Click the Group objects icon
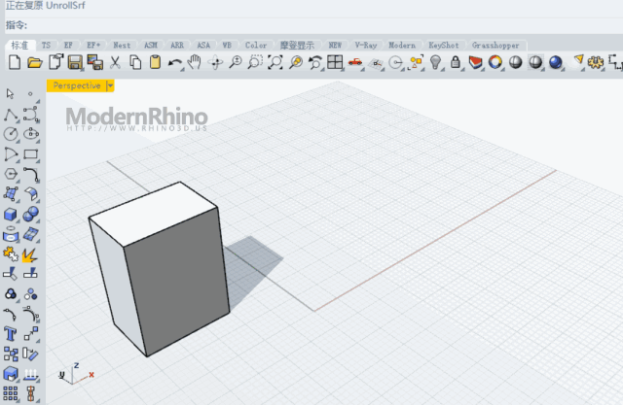Screen dimensions: 623x405 coord(11,294)
